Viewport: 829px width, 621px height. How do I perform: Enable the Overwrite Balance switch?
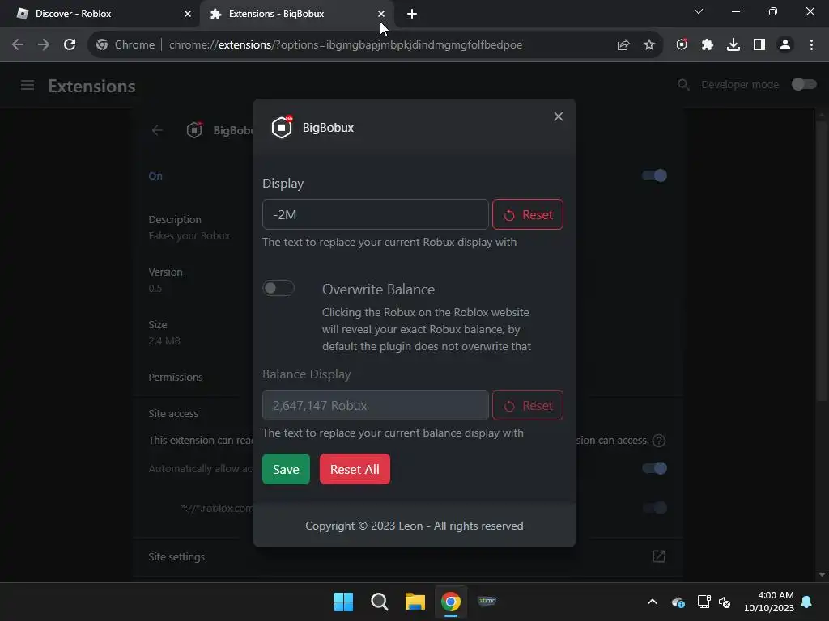(x=278, y=288)
